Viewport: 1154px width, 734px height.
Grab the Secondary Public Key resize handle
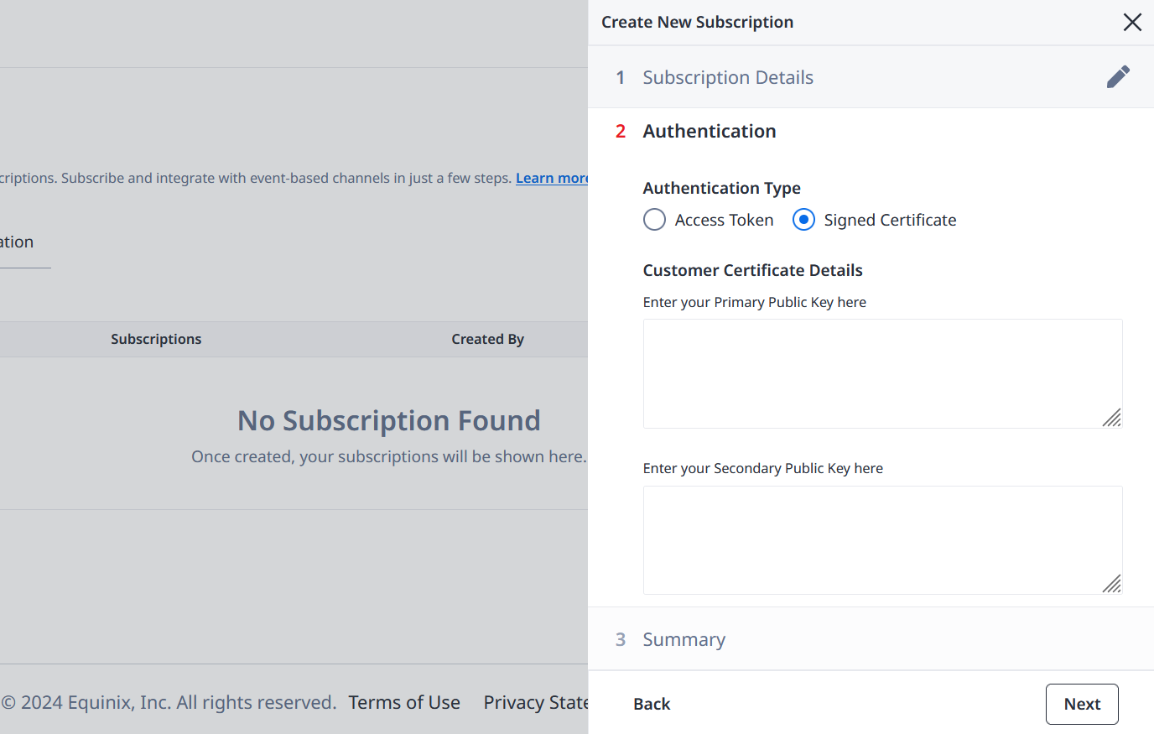click(x=1112, y=584)
